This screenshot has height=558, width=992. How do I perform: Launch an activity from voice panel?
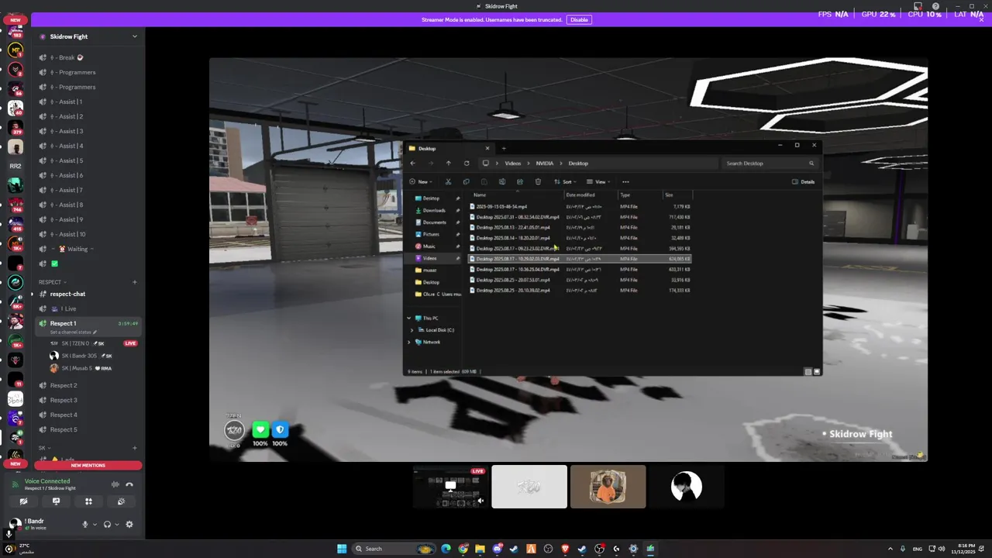[x=88, y=501]
